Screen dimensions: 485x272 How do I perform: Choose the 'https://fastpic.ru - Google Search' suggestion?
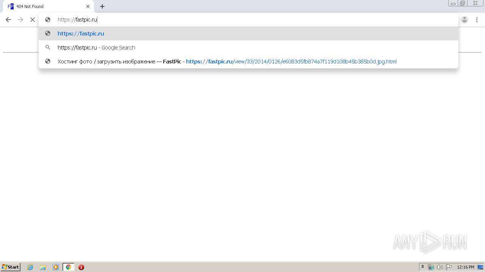[x=248, y=48]
